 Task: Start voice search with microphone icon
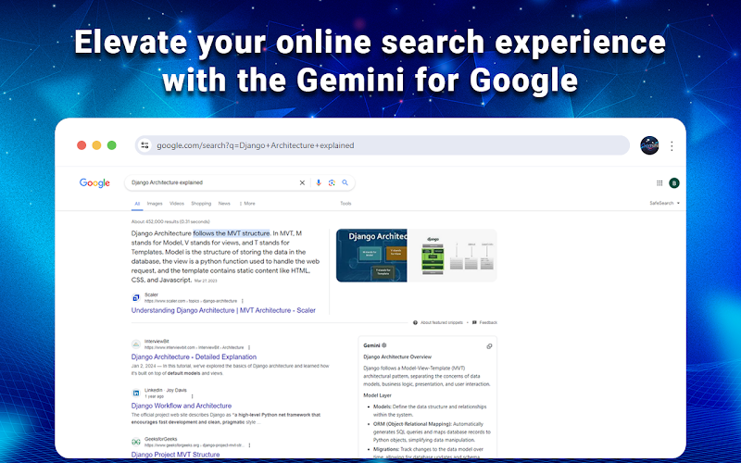319,182
